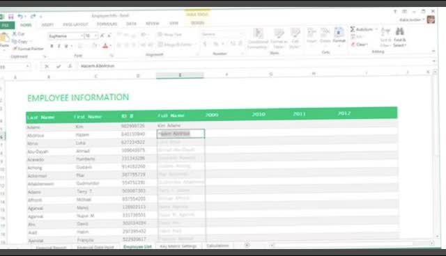Open Find & Select binoculars
This screenshot has width=446, height=256.
pyautogui.click(x=399, y=37)
